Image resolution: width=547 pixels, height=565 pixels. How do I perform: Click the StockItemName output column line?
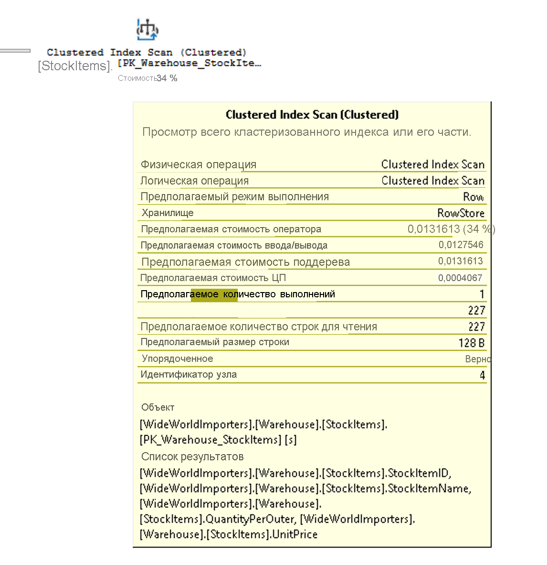305,489
